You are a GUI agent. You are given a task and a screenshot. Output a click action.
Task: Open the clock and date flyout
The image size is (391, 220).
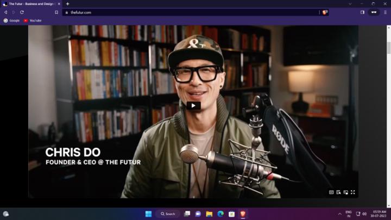(x=379, y=214)
